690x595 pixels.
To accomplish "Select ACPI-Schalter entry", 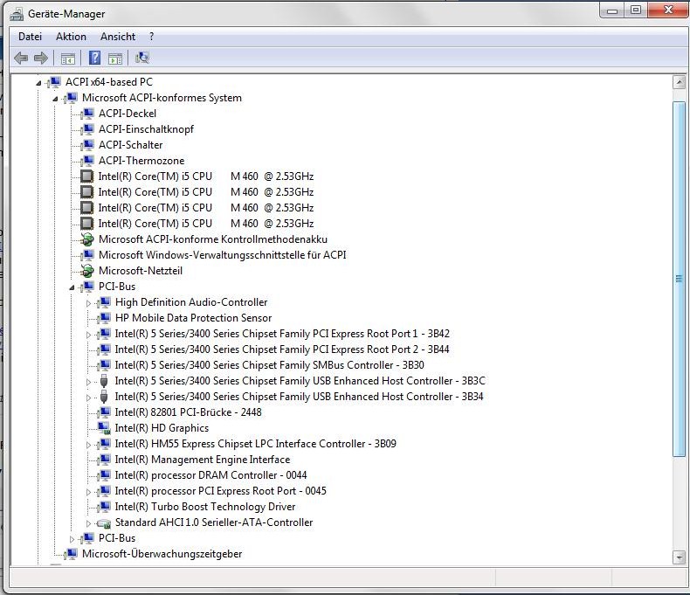I will click(130, 145).
